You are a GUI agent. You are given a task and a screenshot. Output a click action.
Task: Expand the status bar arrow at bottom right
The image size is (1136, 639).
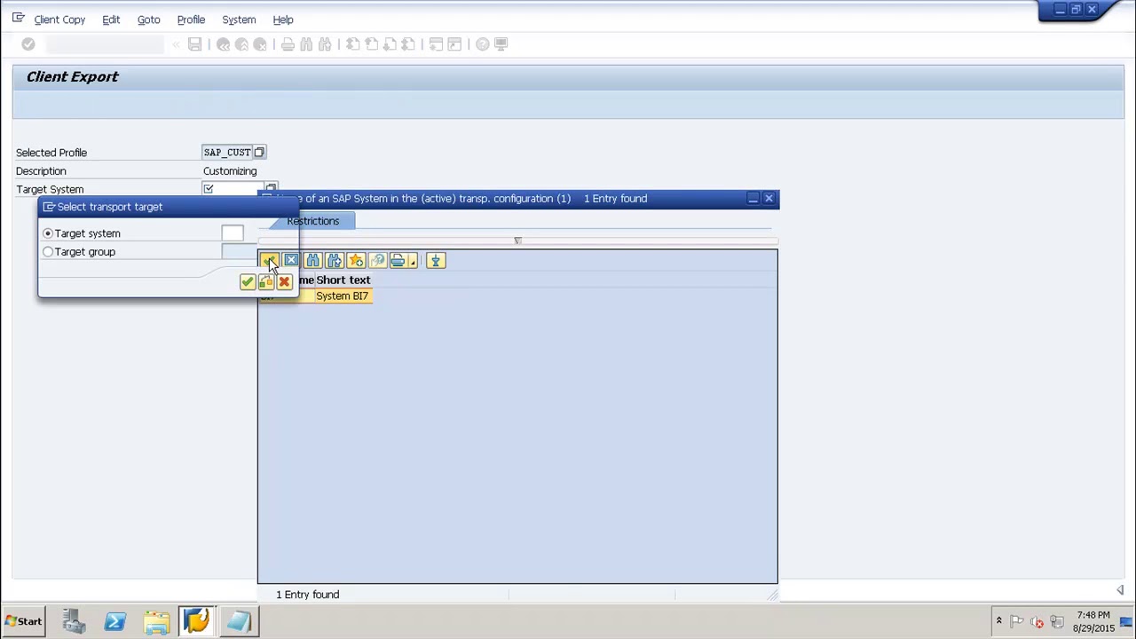(1120, 590)
